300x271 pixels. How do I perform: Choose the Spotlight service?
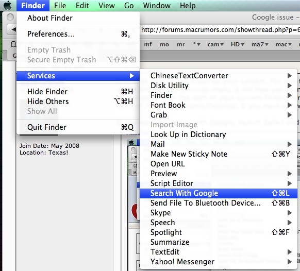point(219,232)
